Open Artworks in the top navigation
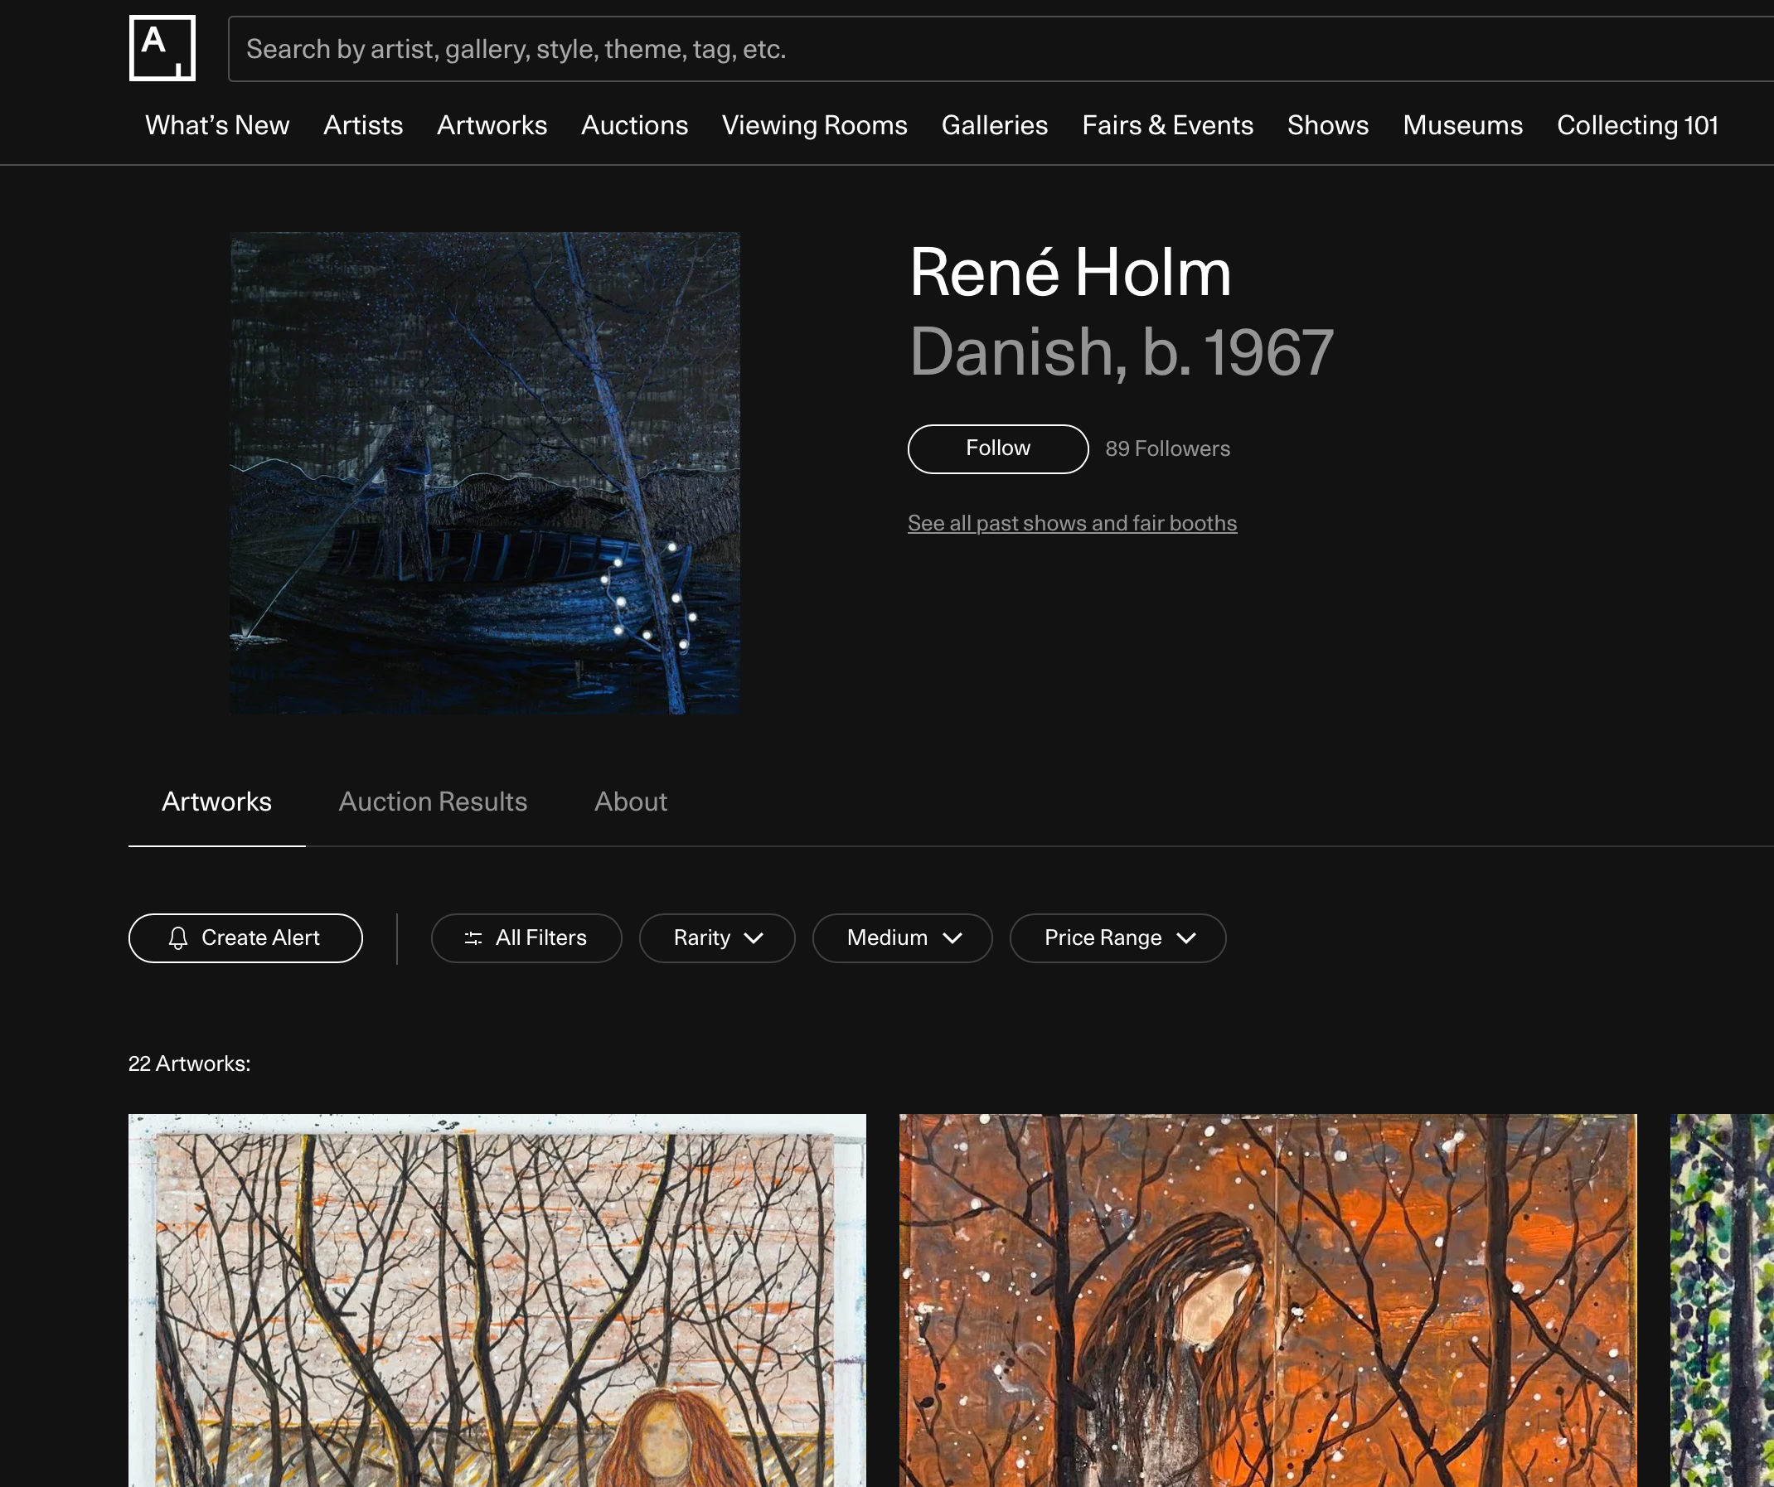This screenshot has height=1487, width=1774. pyautogui.click(x=492, y=125)
